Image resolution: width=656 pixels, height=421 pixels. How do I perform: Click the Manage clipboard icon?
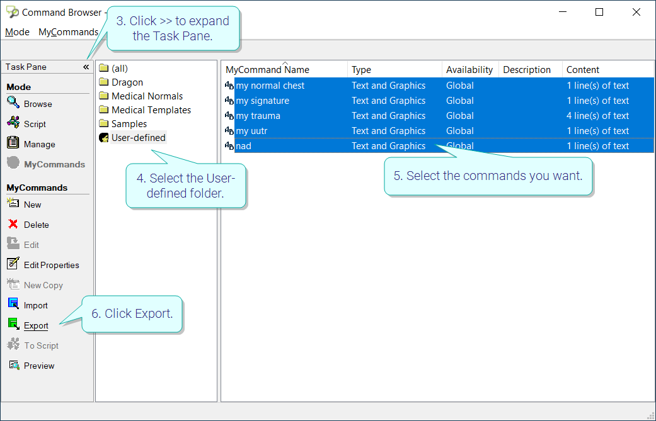click(x=13, y=142)
